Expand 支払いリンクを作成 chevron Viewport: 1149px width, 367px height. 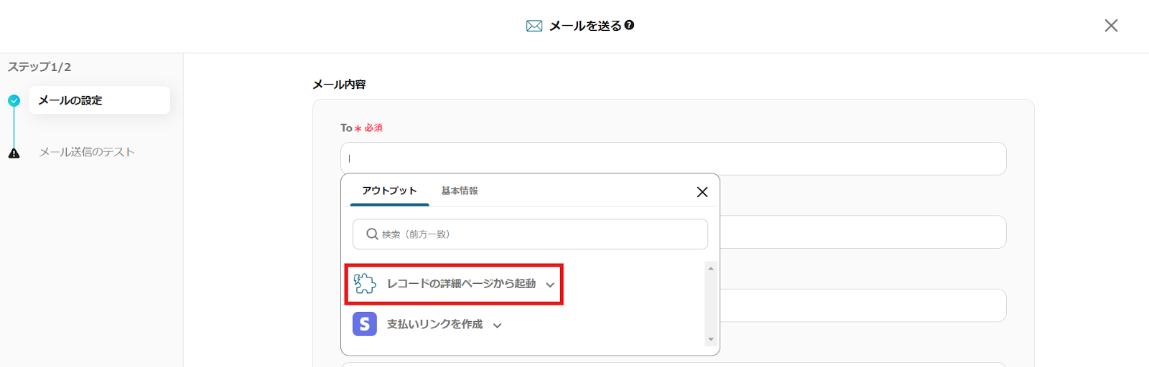497,325
